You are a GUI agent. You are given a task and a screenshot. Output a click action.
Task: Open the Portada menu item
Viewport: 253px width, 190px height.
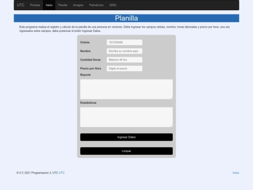tap(35, 5)
